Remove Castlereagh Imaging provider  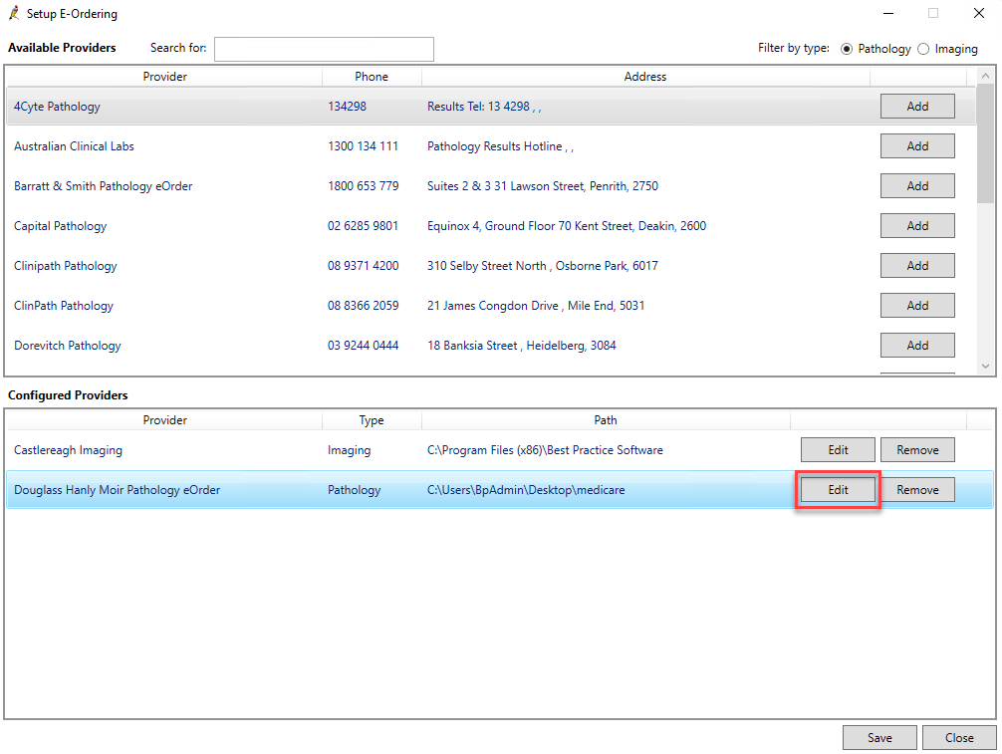click(917, 450)
